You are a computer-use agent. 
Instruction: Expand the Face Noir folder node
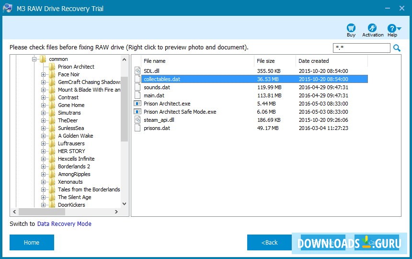tap(44, 74)
